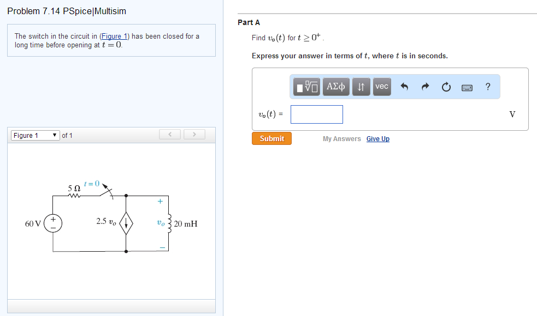Click inside the vo(t) answer box
The width and height of the screenshot is (537, 316).
316,114
